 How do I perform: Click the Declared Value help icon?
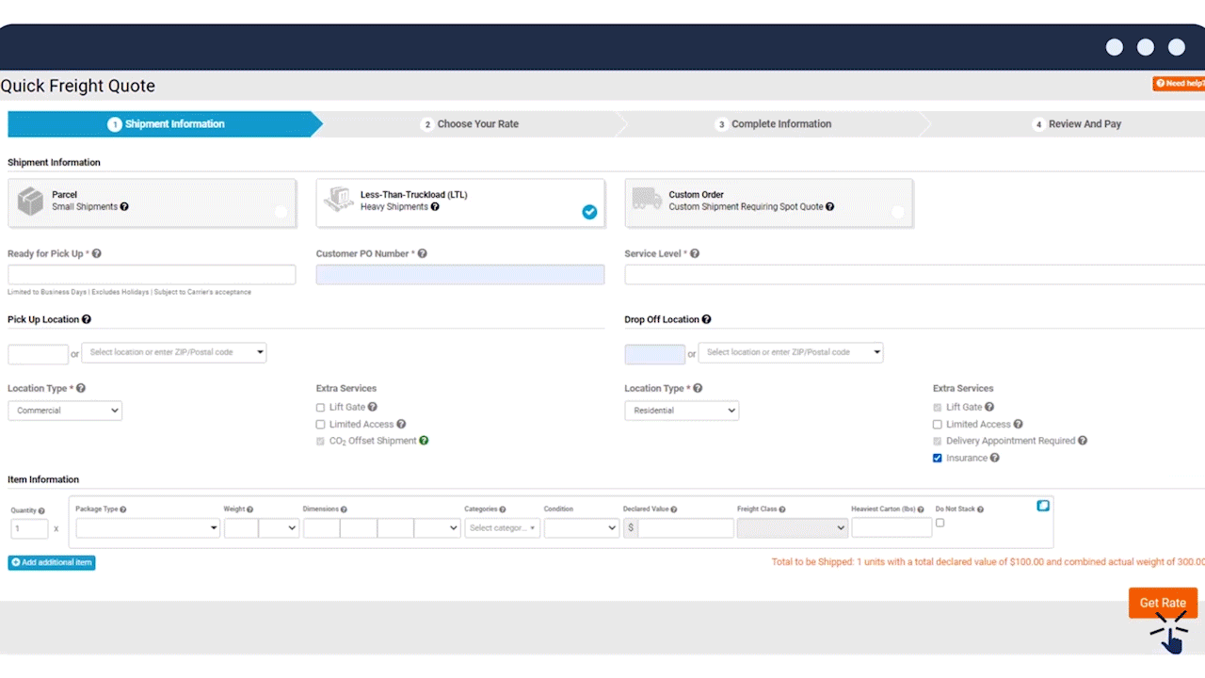pyautogui.click(x=674, y=509)
